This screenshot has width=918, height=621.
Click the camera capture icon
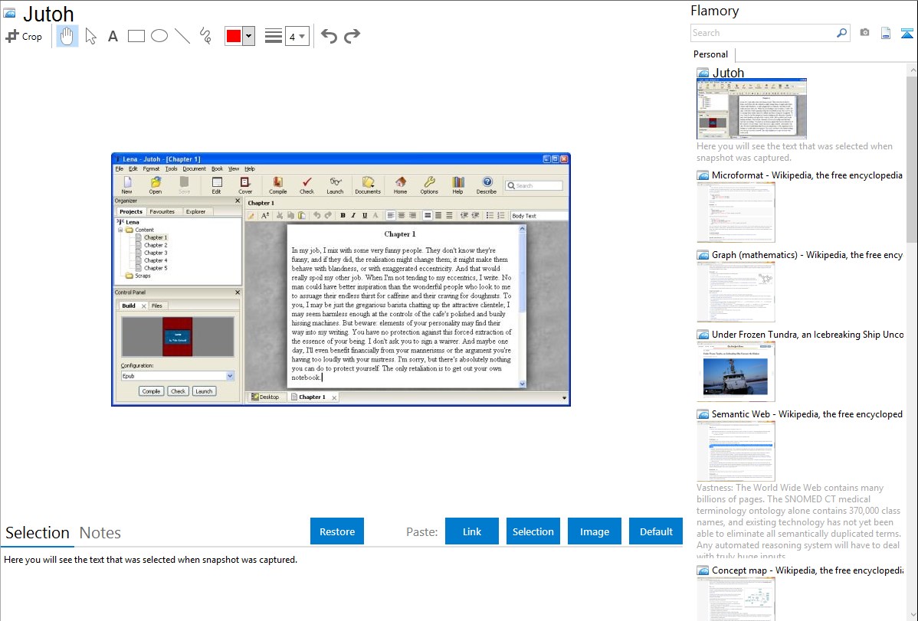(x=864, y=33)
